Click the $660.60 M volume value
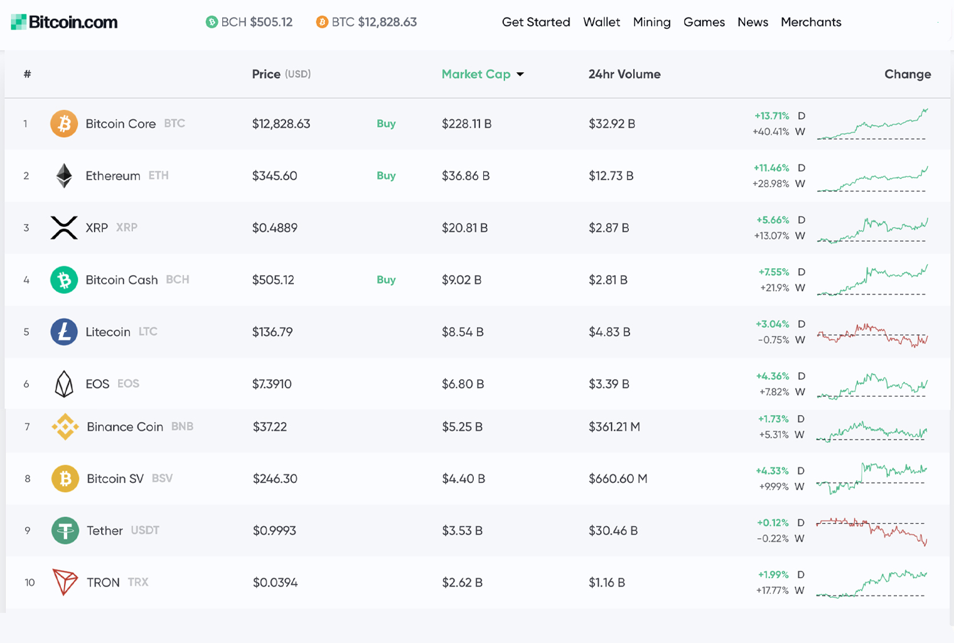This screenshot has height=643, width=954. click(x=618, y=478)
